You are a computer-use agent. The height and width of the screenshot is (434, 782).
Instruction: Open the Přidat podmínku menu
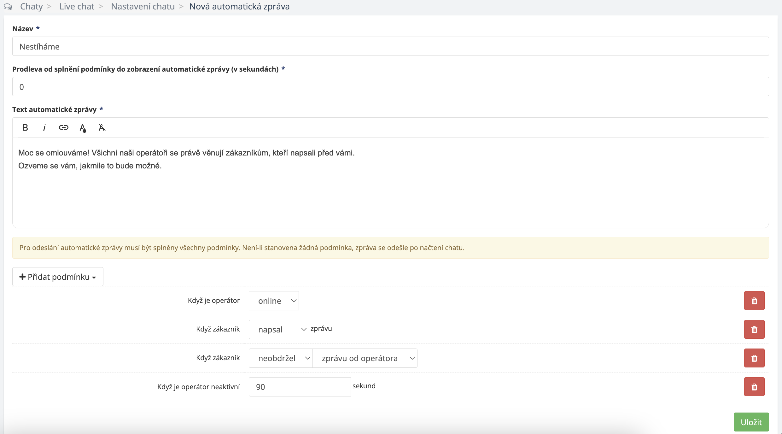pos(58,277)
